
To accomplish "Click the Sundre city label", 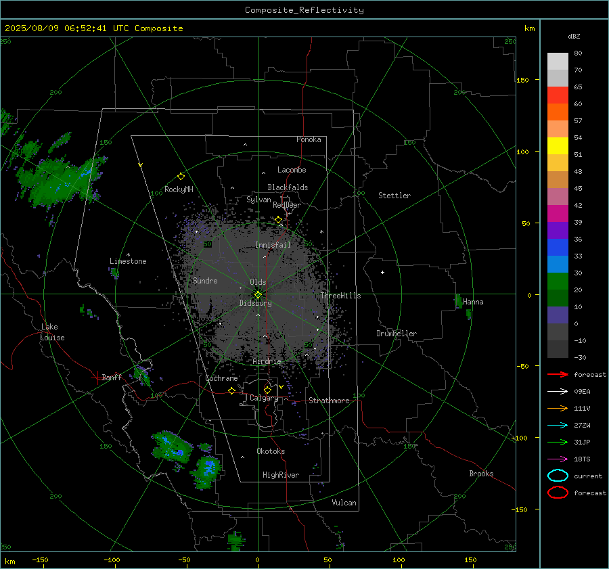I will [x=205, y=281].
